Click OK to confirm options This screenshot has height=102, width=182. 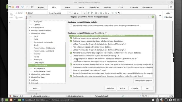pyautogui.click(x=147, y=88)
